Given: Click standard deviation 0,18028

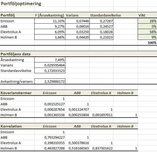Looking at the screenshot, I should [x=101, y=32].
